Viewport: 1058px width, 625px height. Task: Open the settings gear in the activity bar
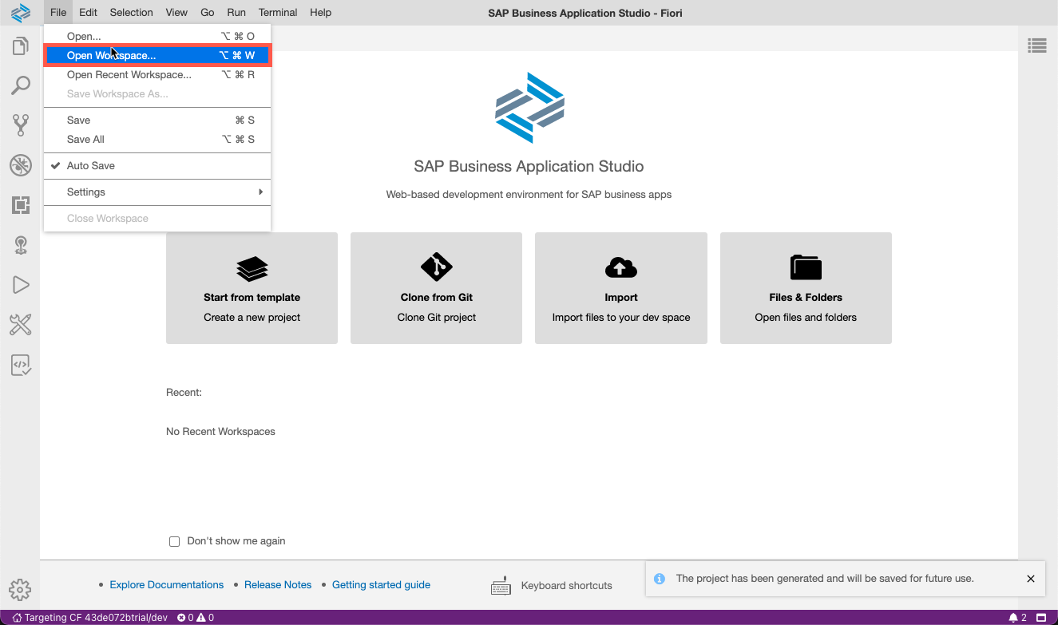pyautogui.click(x=20, y=590)
